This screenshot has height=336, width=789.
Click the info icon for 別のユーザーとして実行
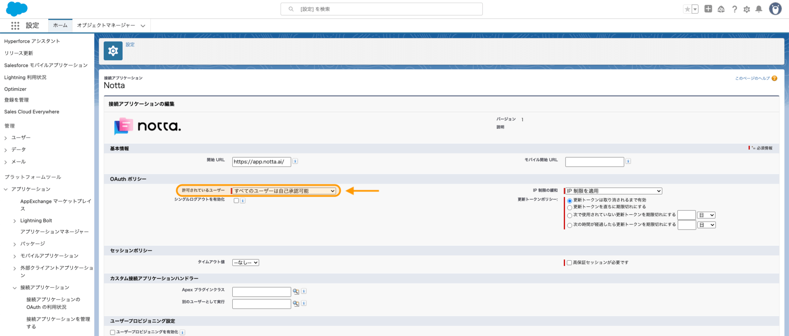click(304, 303)
